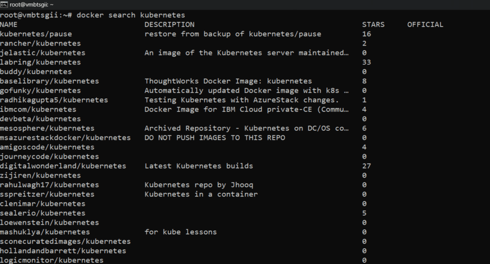
Task: Select the kubernetes/pause image name
Action: pyautogui.click(x=36, y=34)
